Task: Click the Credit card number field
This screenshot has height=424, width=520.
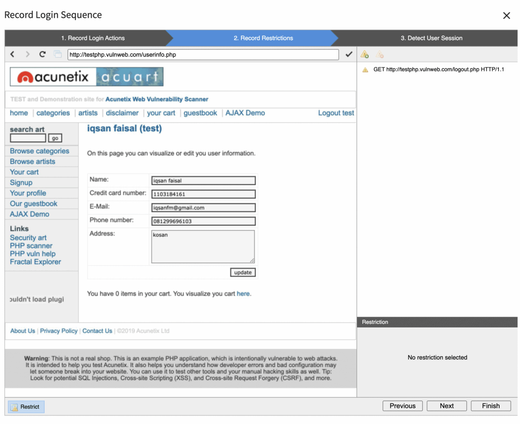Action: pos(203,194)
